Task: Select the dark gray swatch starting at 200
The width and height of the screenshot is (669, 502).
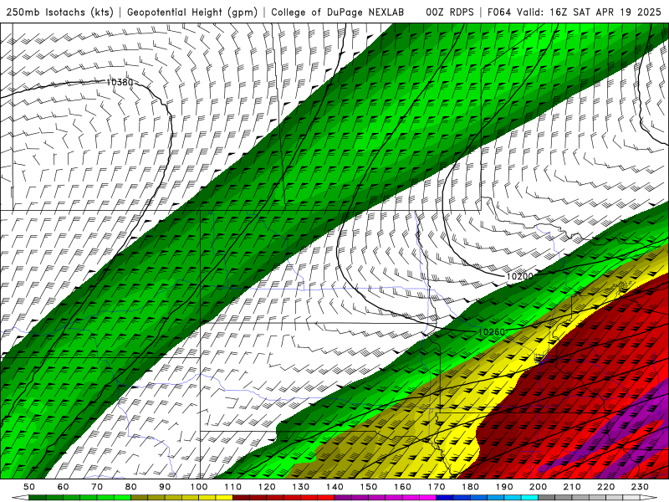Action: point(547,497)
